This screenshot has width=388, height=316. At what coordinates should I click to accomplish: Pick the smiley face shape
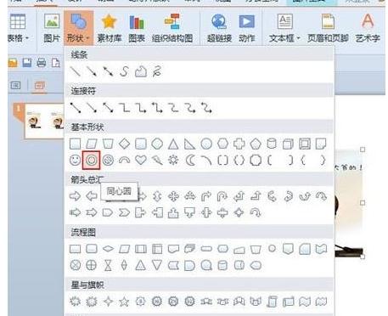pos(75,161)
